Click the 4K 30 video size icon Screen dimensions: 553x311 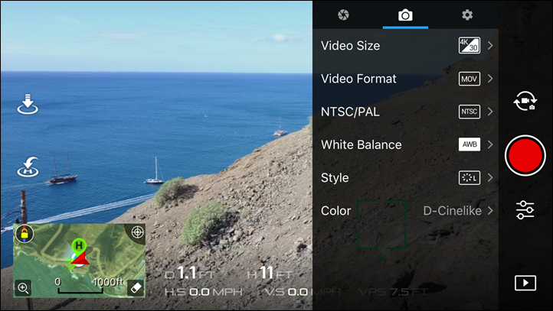470,45
